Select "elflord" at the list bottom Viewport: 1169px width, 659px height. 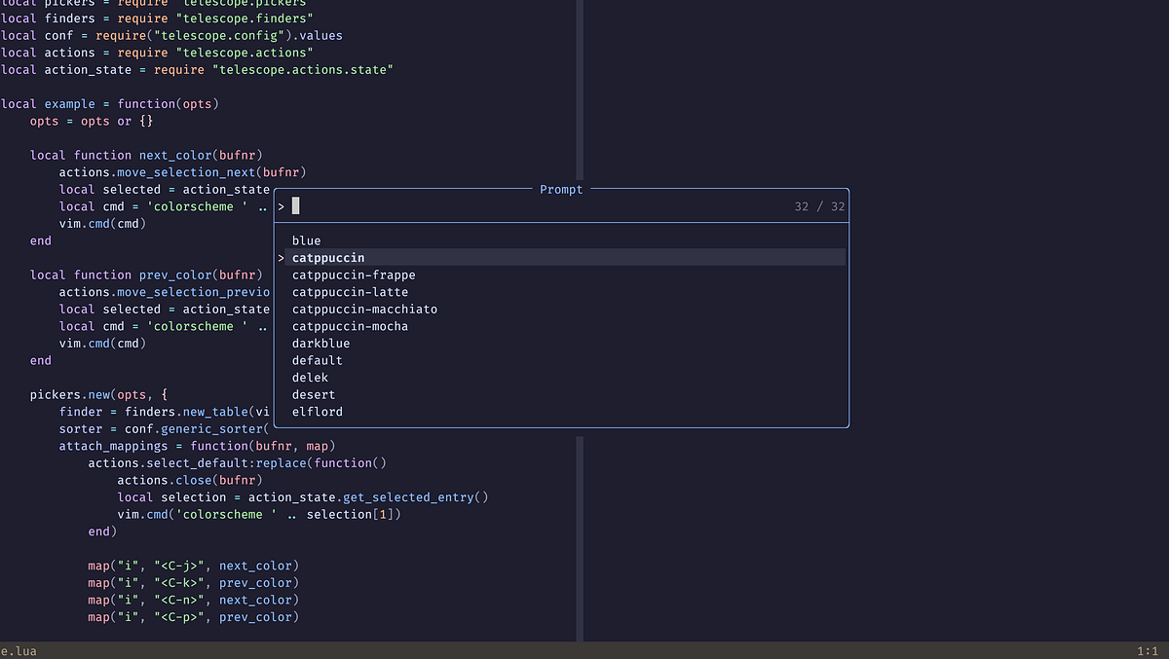317,411
